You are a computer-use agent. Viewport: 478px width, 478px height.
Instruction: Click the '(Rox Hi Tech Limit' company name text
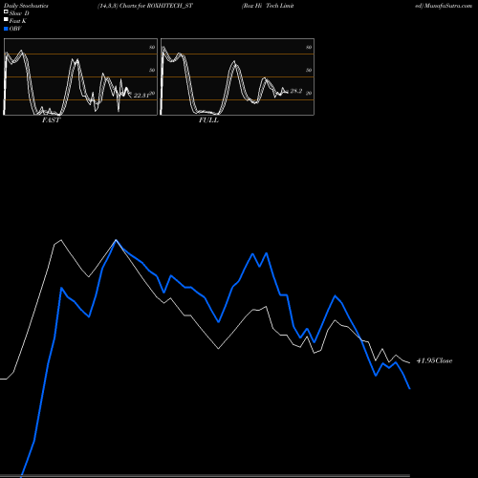tap(268, 6)
